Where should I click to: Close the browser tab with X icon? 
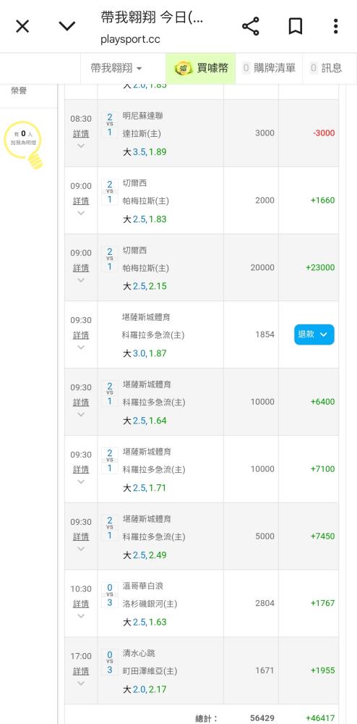[22, 26]
